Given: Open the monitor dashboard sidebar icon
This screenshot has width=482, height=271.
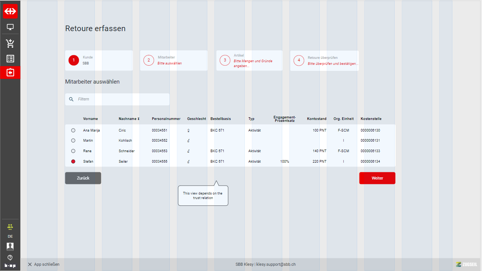Looking at the screenshot, I should (x=10, y=27).
